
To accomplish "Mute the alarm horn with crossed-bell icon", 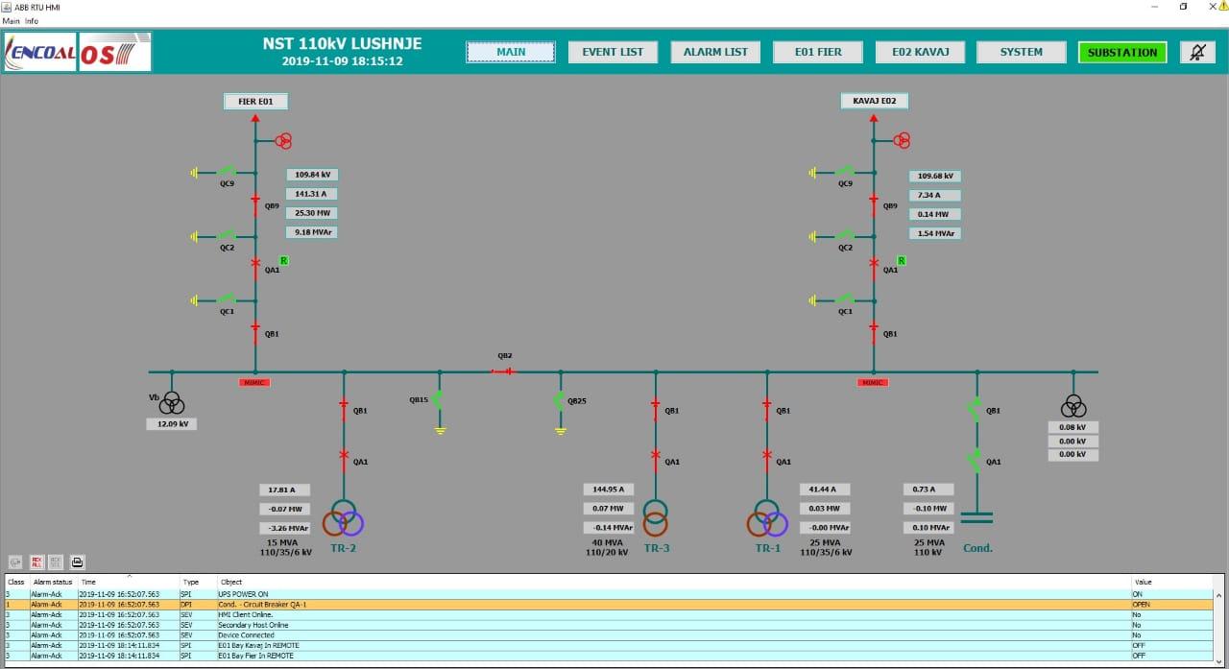I will pyautogui.click(x=1196, y=53).
